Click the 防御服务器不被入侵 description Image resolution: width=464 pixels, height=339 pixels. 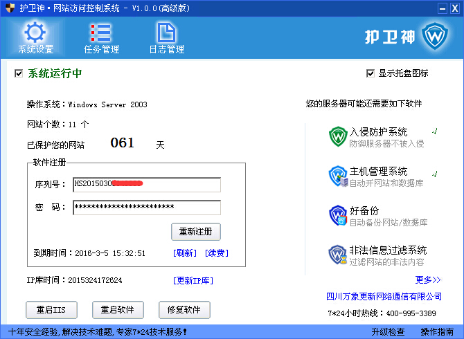pyautogui.click(x=386, y=144)
